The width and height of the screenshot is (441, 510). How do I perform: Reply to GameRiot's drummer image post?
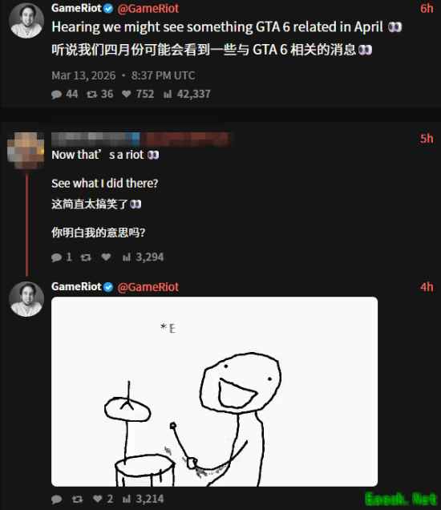pos(57,500)
